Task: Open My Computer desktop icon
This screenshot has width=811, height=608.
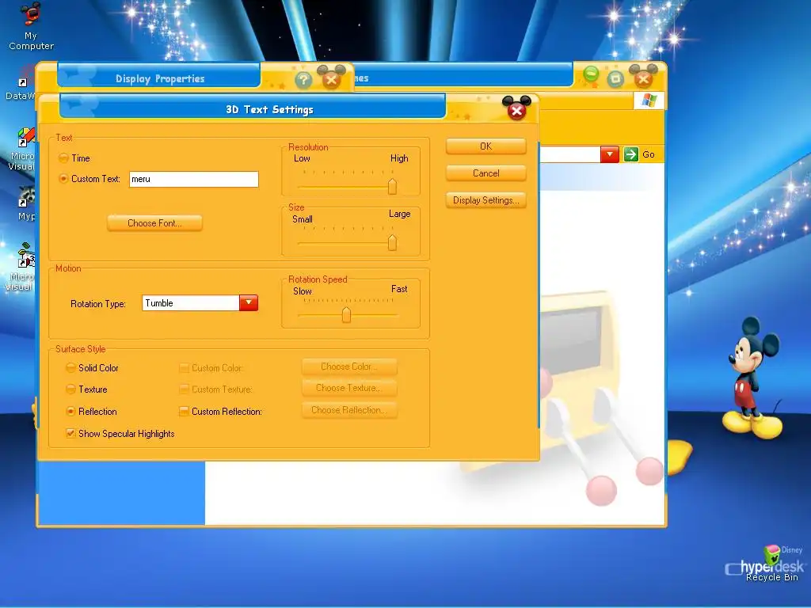Action: click(x=31, y=26)
